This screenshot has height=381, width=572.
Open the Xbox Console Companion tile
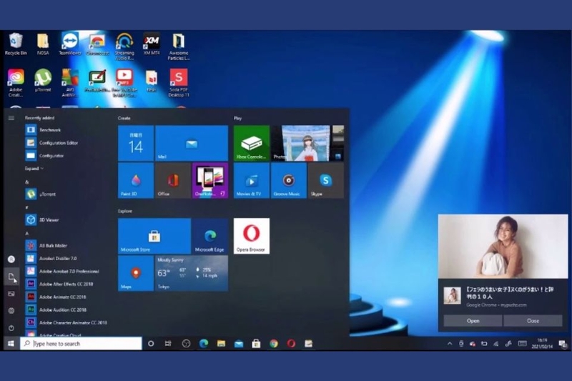point(252,143)
